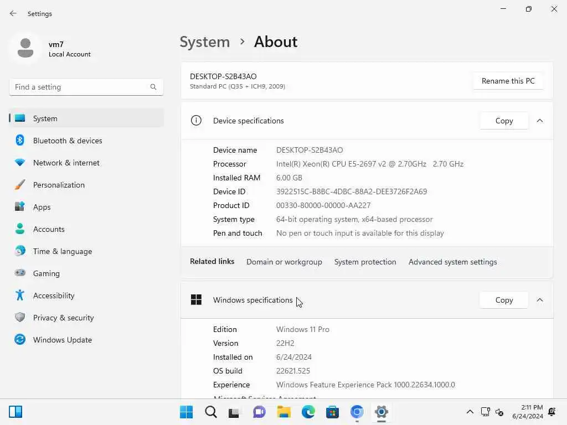The height and width of the screenshot is (425, 567).
Task: Open Windows Update settings
Action: coord(86,339)
